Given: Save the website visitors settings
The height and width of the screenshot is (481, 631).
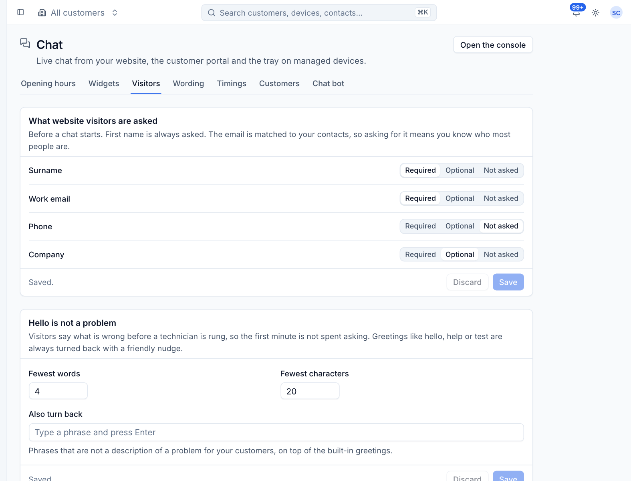Looking at the screenshot, I should click(x=508, y=282).
